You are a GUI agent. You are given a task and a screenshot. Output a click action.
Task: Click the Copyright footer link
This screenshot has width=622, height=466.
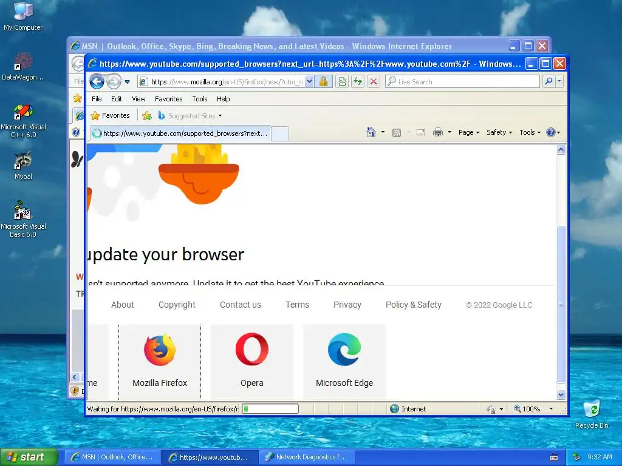(x=177, y=305)
